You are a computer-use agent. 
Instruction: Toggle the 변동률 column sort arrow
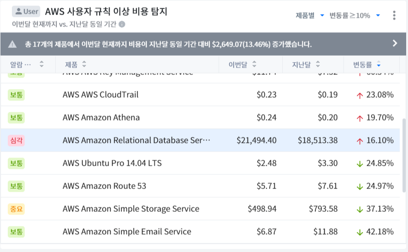[378, 64]
